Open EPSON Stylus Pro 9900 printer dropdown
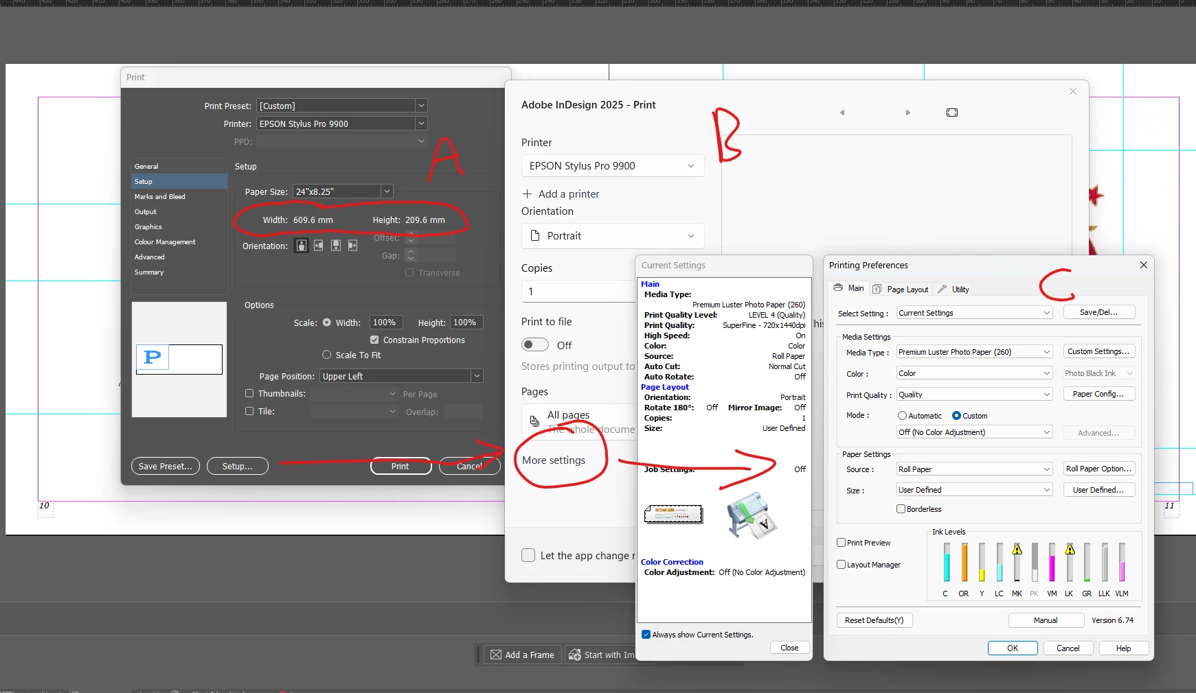 tap(613, 166)
